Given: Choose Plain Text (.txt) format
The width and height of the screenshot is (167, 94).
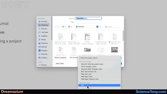Looking at the screenshot, I should pyautogui.click(x=99, y=74).
